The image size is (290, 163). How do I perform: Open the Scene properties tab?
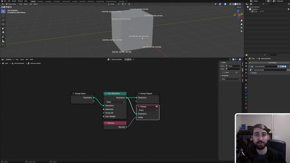[246, 73]
